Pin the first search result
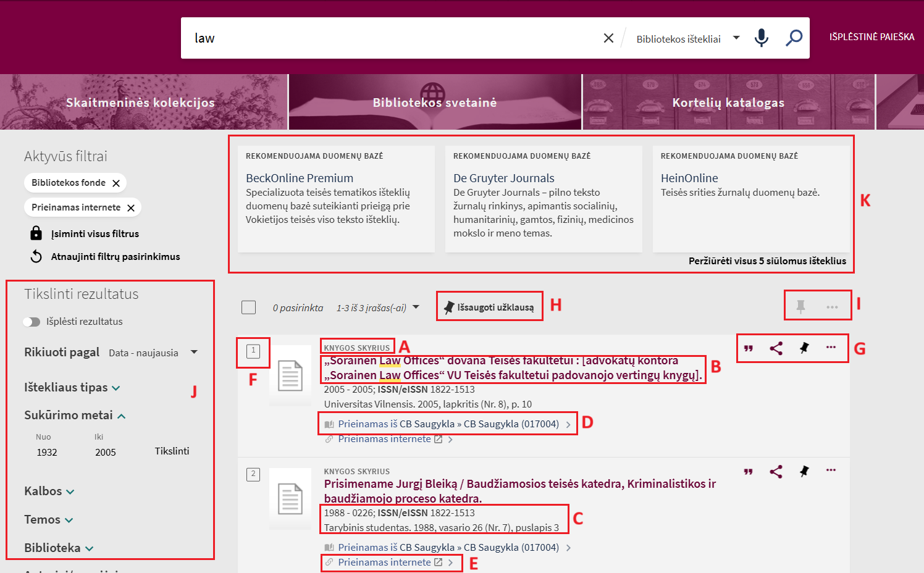 [x=804, y=348]
